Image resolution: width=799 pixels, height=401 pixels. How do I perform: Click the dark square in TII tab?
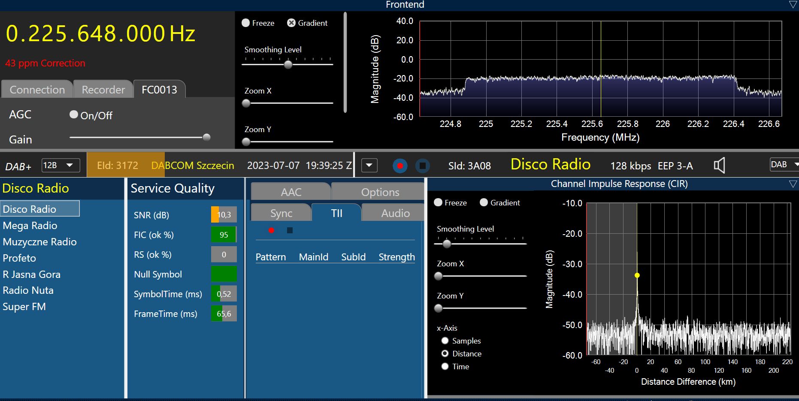pos(290,230)
